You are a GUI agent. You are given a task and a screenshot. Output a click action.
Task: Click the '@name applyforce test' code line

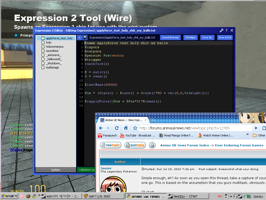tap(126, 43)
